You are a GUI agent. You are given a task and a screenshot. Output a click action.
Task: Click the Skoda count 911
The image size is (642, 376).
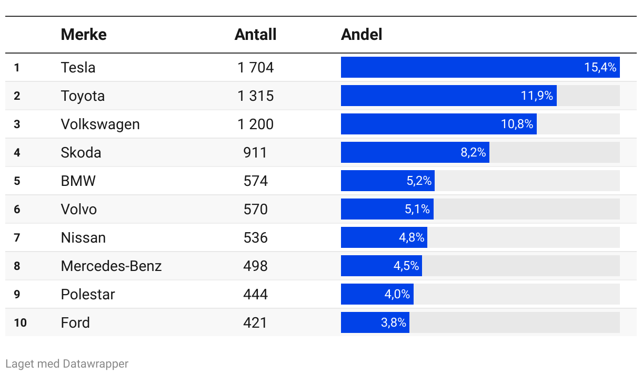(255, 152)
